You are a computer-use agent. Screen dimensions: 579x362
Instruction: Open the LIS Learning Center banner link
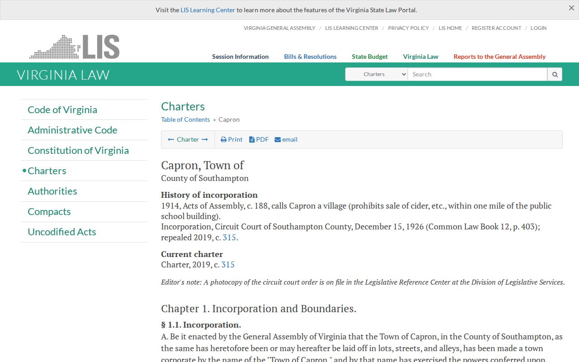208,10
